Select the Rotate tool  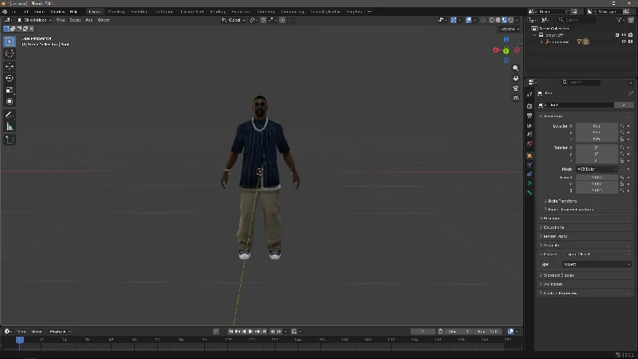(x=10, y=77)
